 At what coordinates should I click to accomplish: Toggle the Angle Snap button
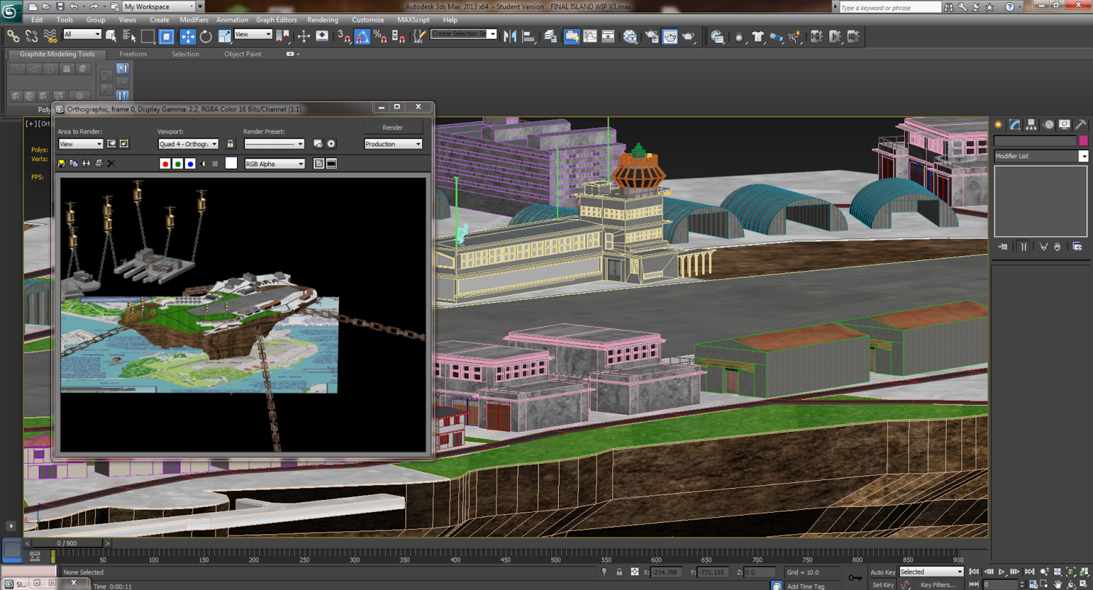click(x=362, y=37)
